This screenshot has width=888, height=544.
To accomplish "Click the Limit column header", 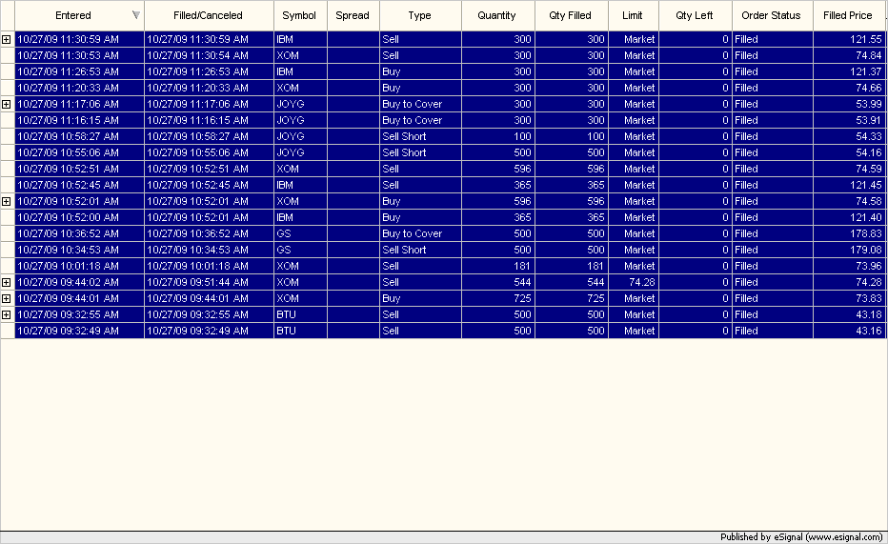I will 634,16.
